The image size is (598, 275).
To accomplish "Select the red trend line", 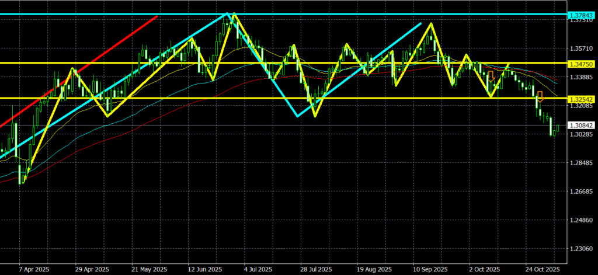I will pyautogui.click(x=88, y=66).
